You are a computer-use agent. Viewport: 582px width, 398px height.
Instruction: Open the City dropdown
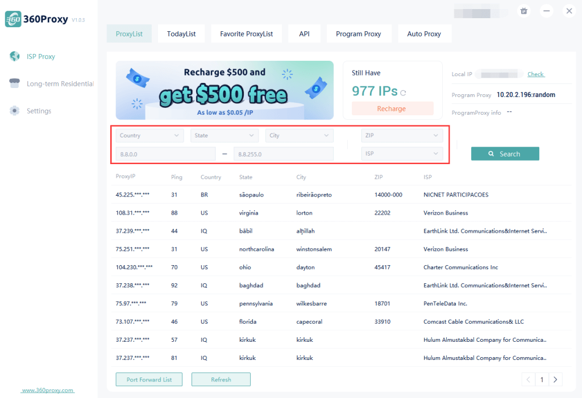pos(299,135)
